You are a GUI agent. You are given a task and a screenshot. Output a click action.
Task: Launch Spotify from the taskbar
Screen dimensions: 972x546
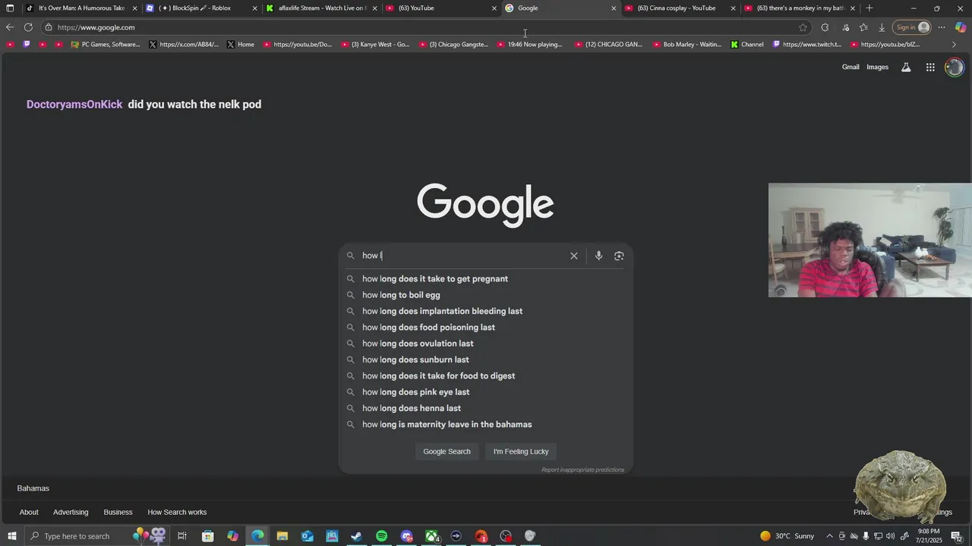pyautogui.click(x=381, y=536)
